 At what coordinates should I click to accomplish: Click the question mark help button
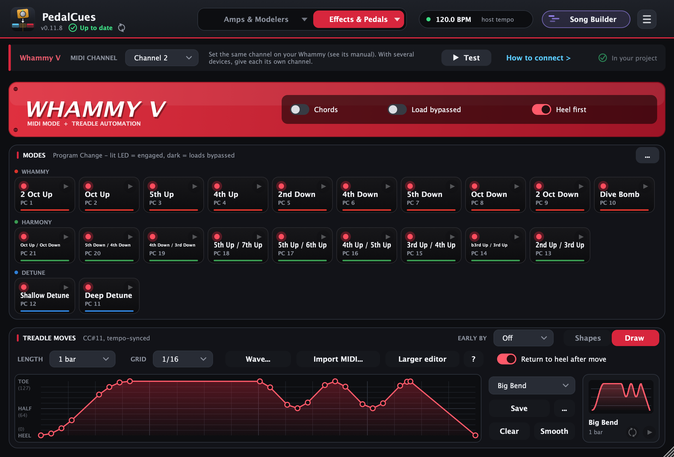(473, 359)
